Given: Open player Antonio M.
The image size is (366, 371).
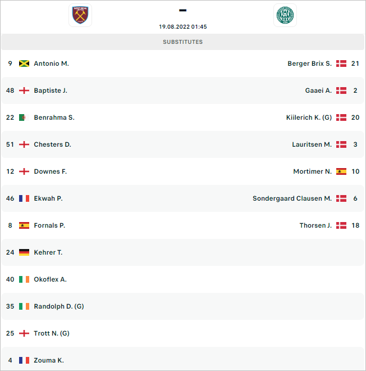Looking at the screenshot, I should [51, 64].
